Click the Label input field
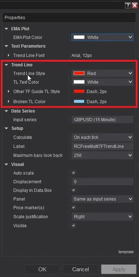 [x=103, y=146]
